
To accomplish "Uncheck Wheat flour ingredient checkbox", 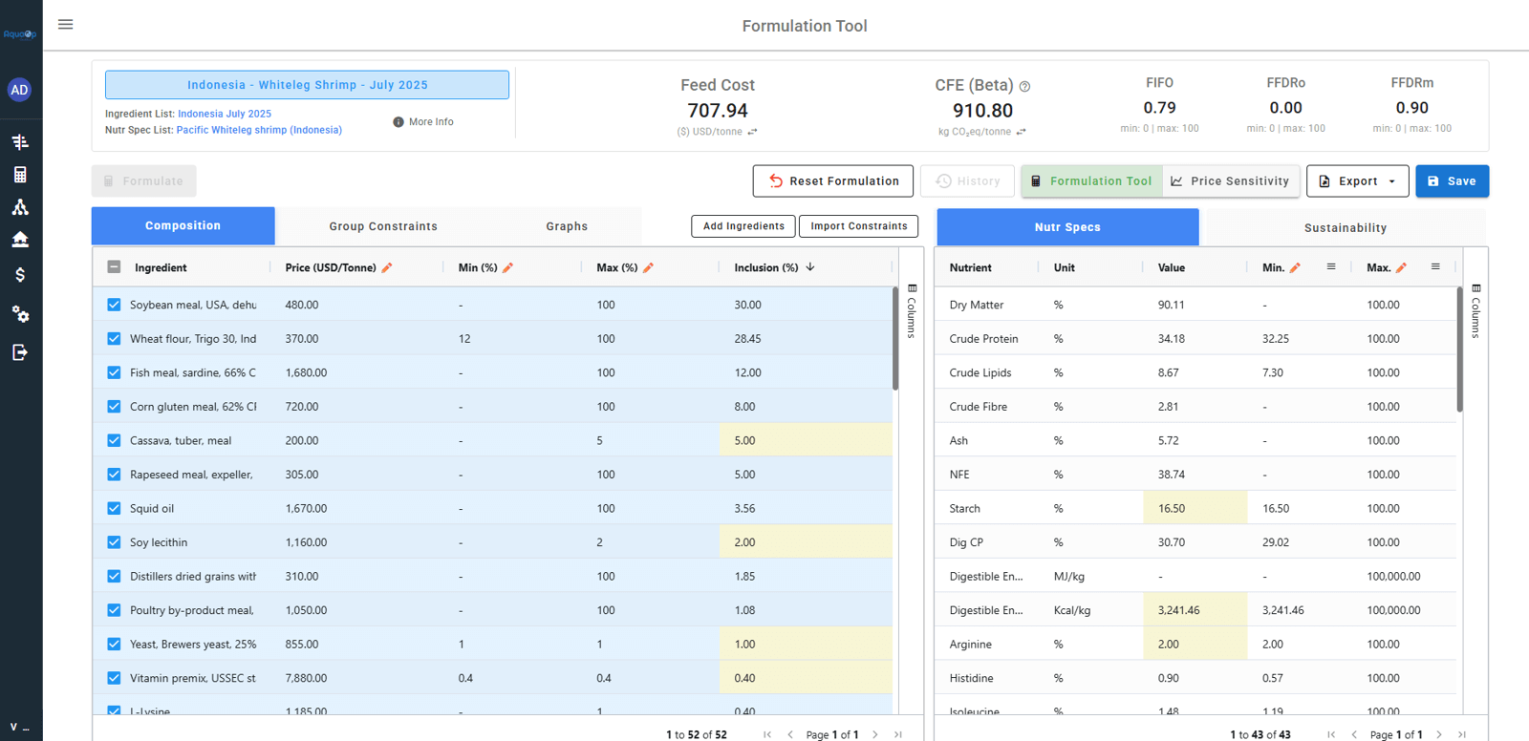I will pos(114,339).
